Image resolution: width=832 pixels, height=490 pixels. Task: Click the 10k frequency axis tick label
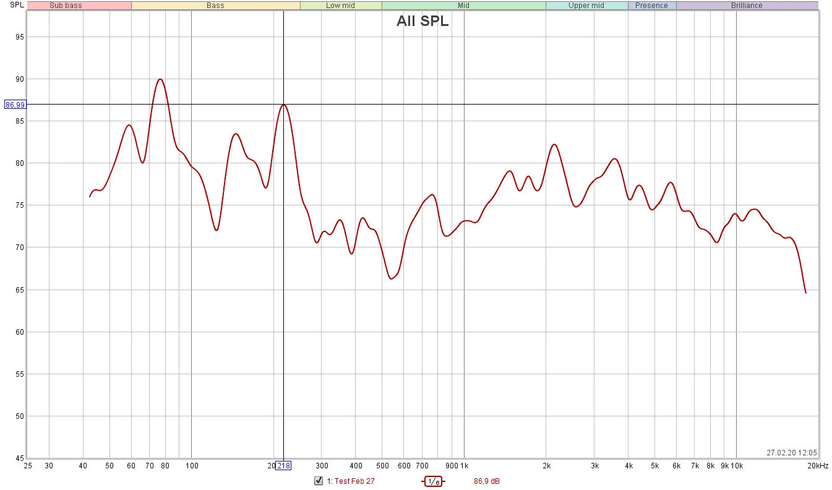[x=737, y=466]
